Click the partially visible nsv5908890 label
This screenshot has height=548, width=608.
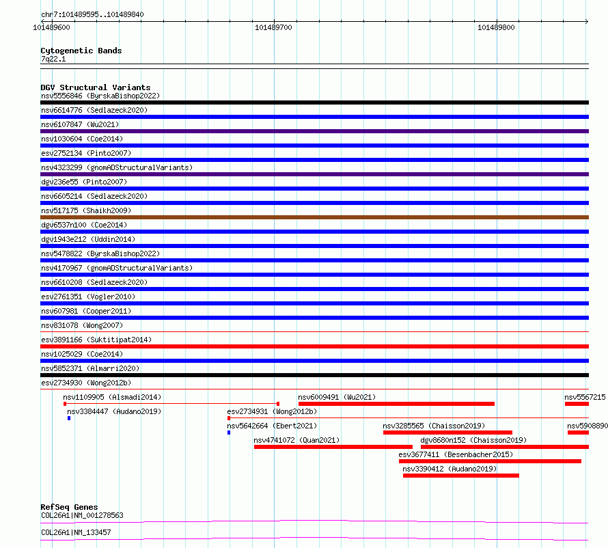tap(588, 426)
